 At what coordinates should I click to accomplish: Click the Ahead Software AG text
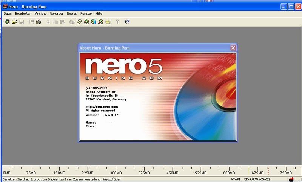pos(101,92)
